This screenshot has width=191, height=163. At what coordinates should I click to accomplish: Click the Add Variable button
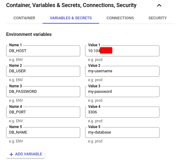click(26, 154)
